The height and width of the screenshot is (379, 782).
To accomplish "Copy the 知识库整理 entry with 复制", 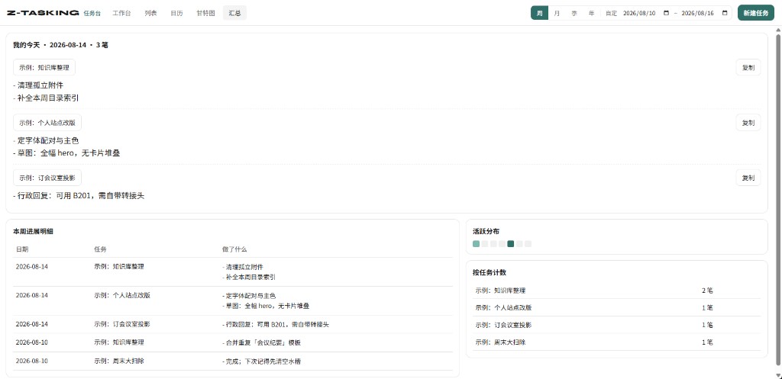I will [x=748, y=67].
